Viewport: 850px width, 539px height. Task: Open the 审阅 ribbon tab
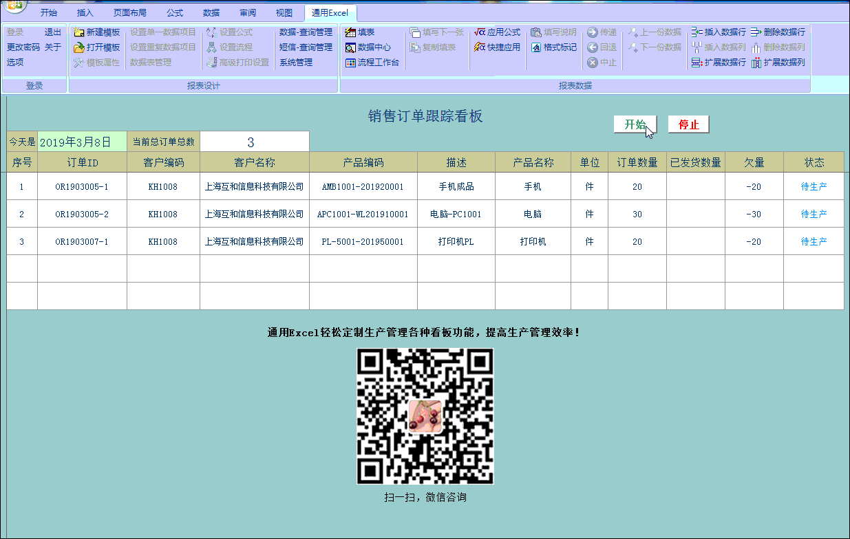click(248, 13)
